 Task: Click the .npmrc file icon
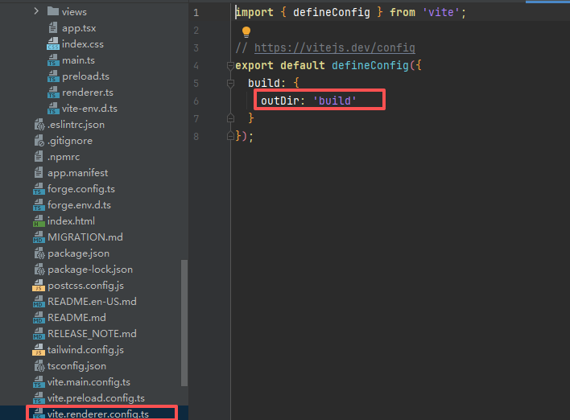coord(39,157)
